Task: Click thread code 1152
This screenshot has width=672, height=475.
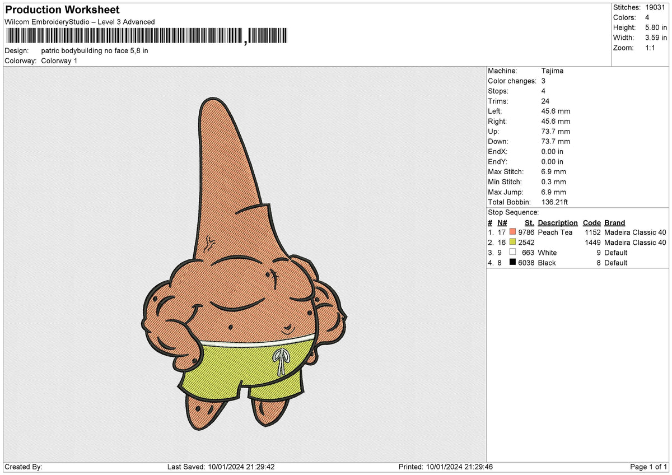Action: click(592, 232)
